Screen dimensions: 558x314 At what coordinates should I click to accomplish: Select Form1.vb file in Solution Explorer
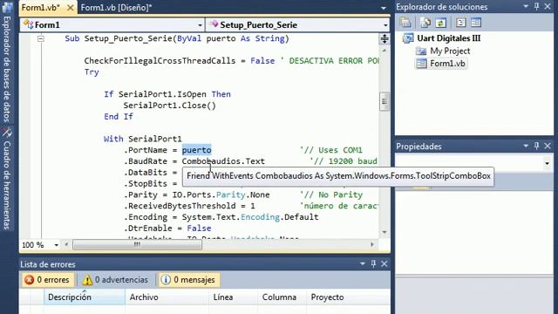447,64
